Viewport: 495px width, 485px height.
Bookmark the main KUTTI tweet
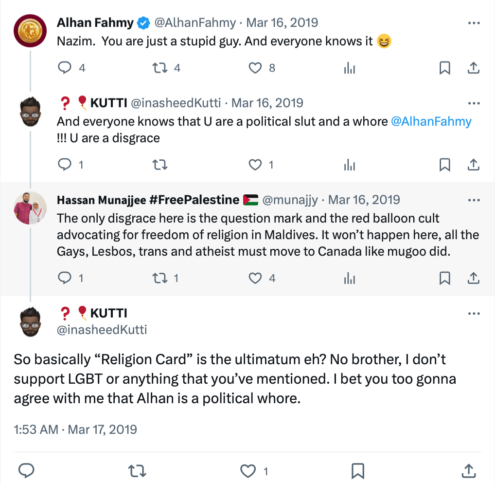coord(358,470)
